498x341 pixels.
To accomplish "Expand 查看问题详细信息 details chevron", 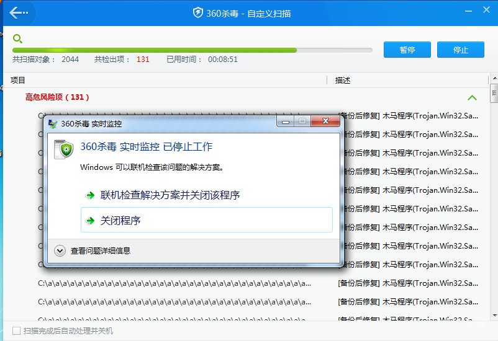I will click(60, 250).
